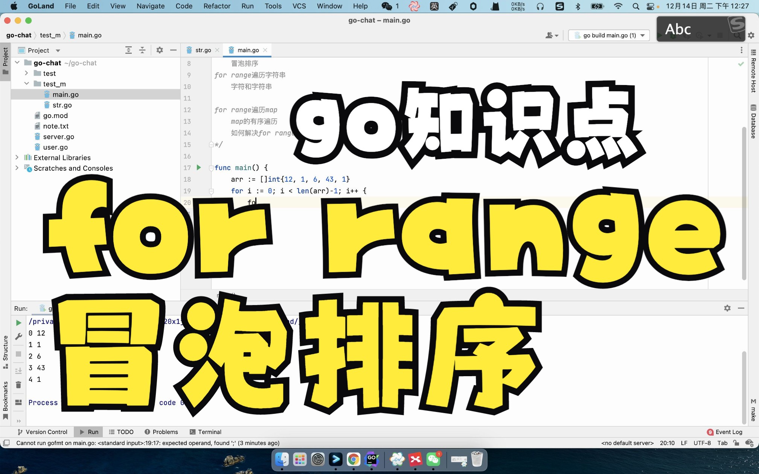Expand External Libraries
This screenshot has width=759, height=474.
[x=17, y=157]
